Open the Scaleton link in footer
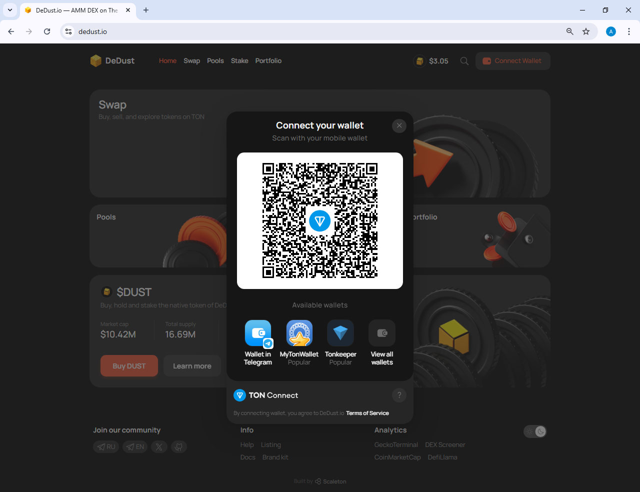640x492 pixels. pos(330,481)
